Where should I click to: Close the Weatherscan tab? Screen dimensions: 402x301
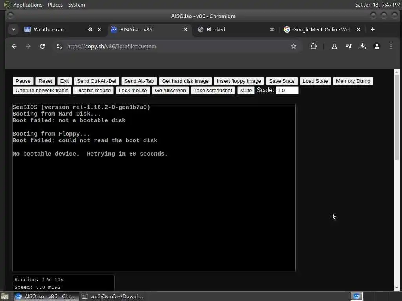point(99,29)
